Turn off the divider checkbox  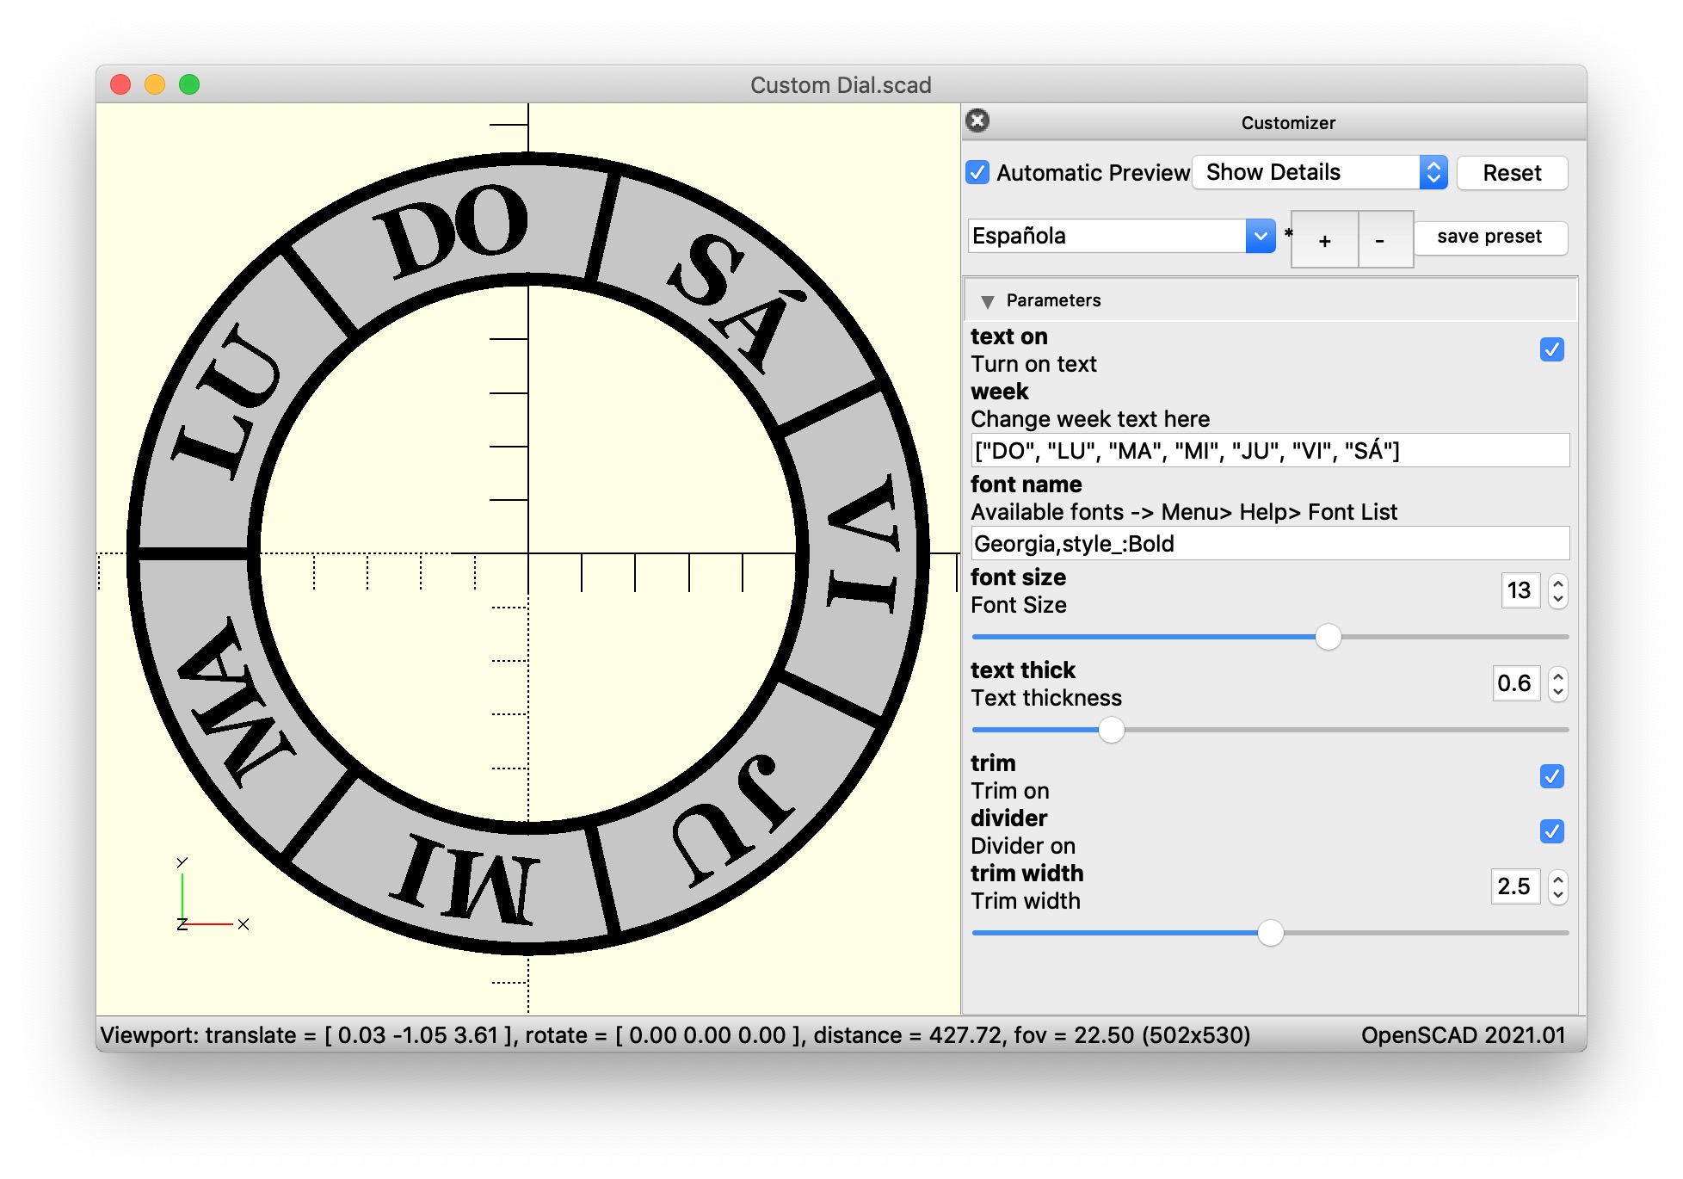pyautogui.click(x=1551, y=831)
